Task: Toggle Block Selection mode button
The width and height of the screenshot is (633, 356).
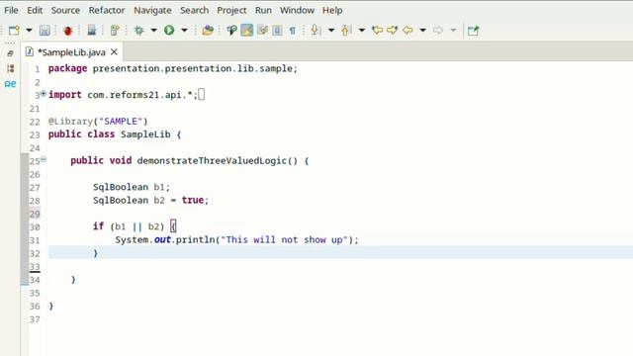Action: point(277,31)
